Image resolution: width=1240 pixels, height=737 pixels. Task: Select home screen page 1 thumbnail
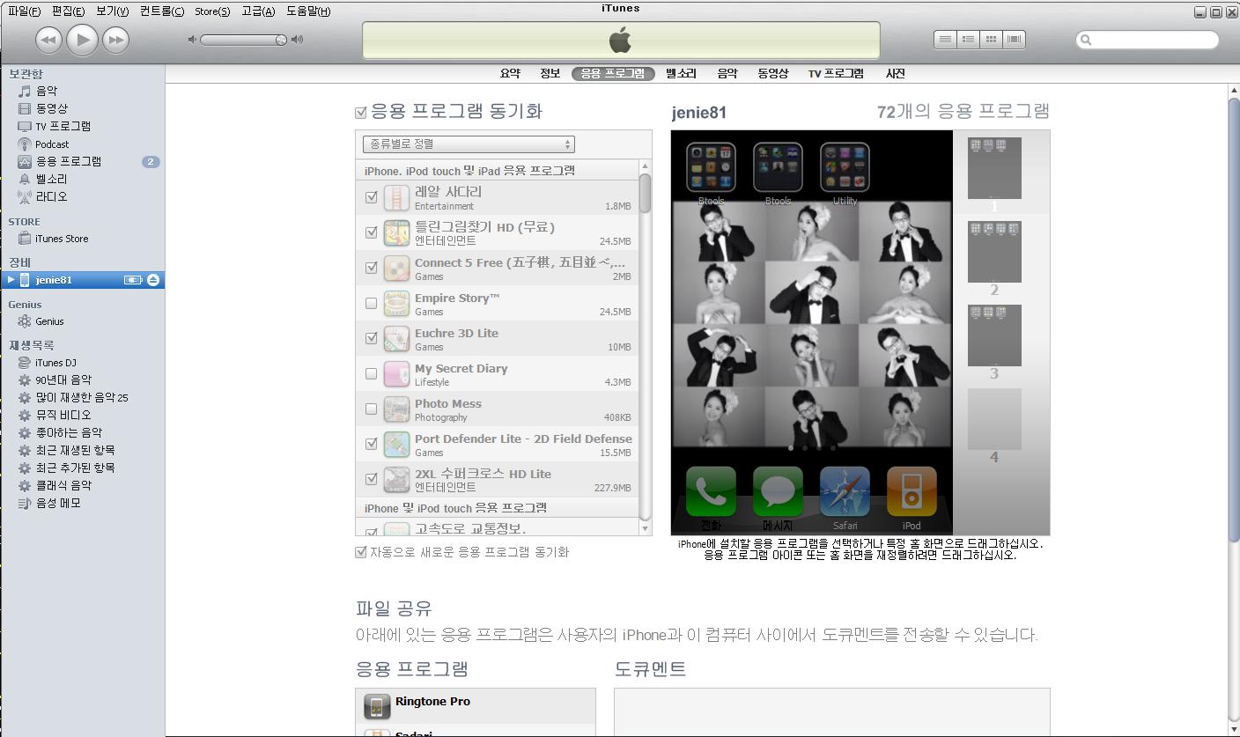coord(994,168)
